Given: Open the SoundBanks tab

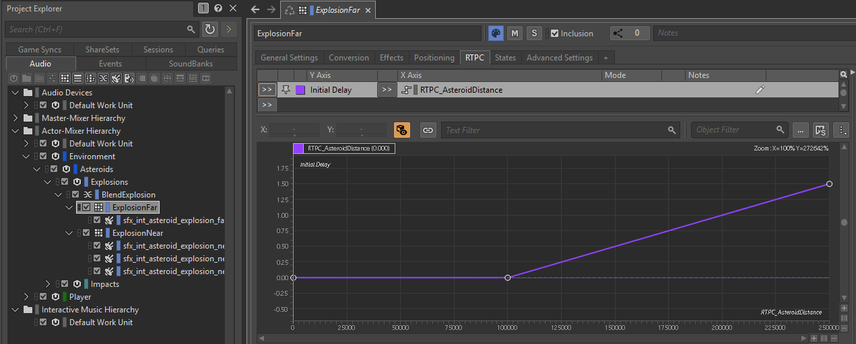Looking at the screenshot, I should (x=191, y=64).
